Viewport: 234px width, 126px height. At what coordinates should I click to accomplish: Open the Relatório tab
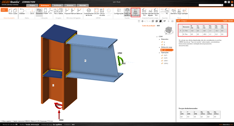[70, 5]
